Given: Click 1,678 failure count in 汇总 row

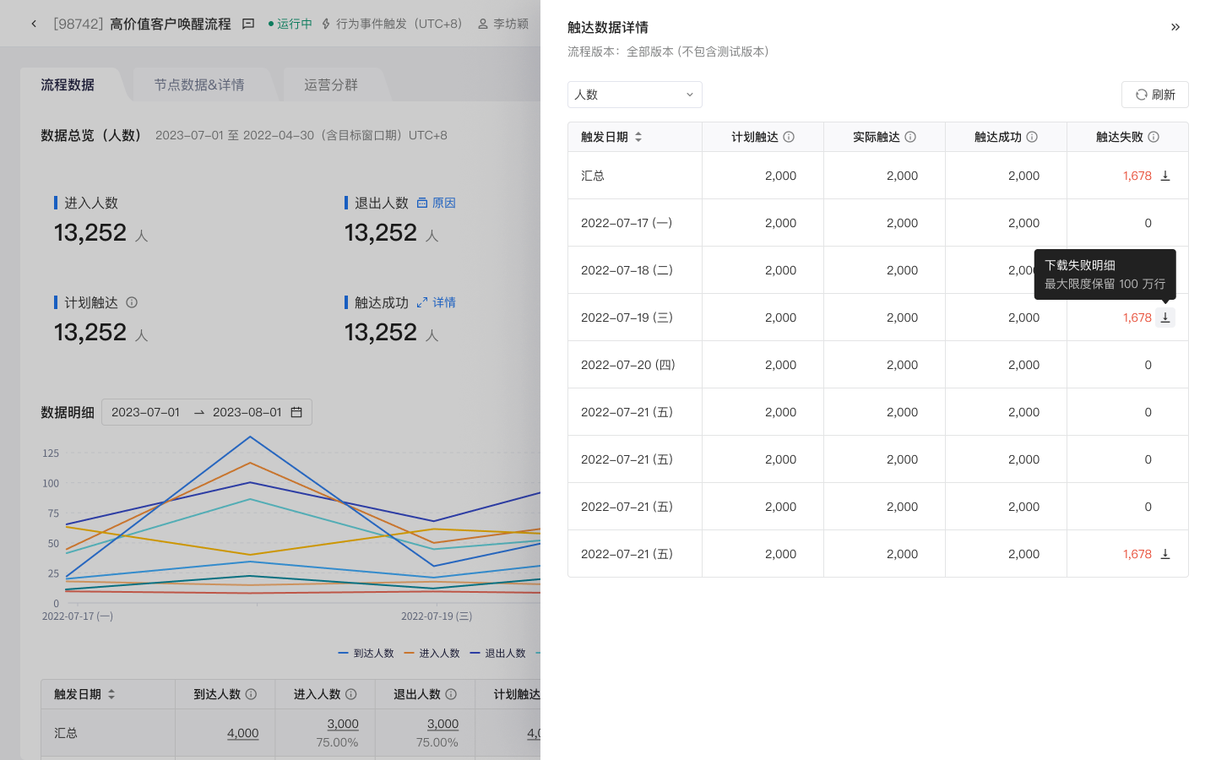Looking at the screenshot, I should 1137,176.
